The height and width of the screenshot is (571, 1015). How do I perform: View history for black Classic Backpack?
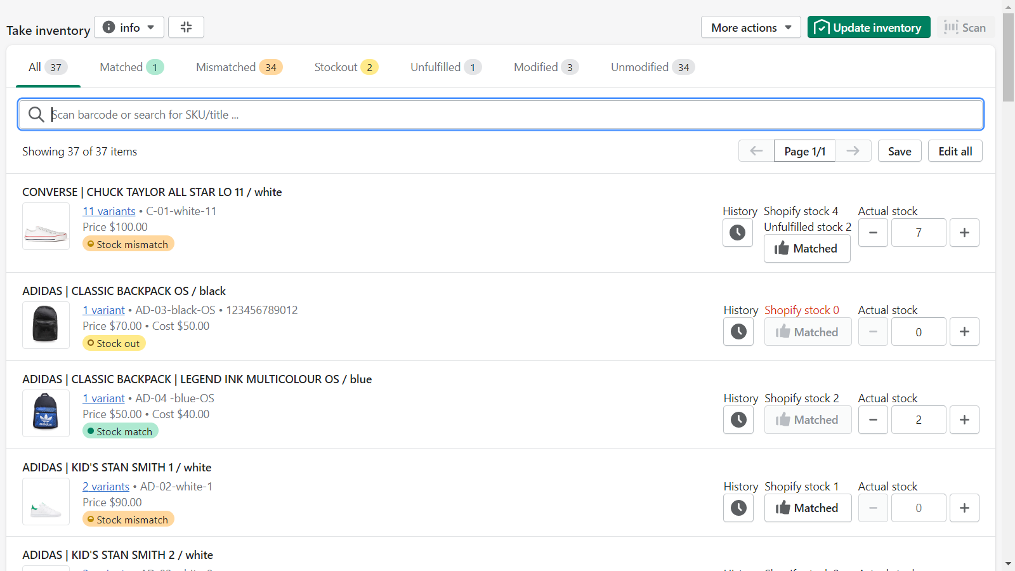tap(738, 331)
